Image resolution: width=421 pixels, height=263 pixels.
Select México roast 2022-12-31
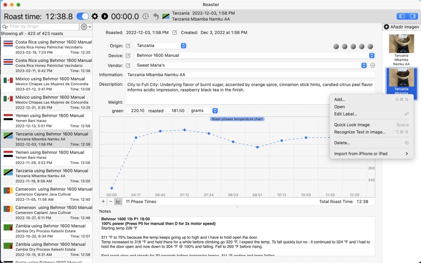46,102
